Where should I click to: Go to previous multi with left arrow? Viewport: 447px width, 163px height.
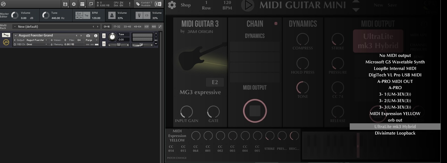[x=93, y=26]
